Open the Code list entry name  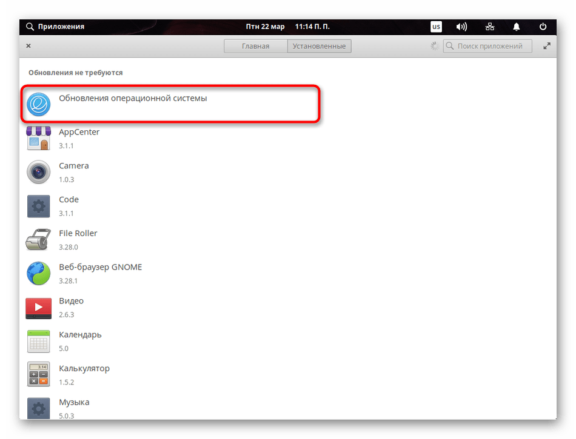69,199
